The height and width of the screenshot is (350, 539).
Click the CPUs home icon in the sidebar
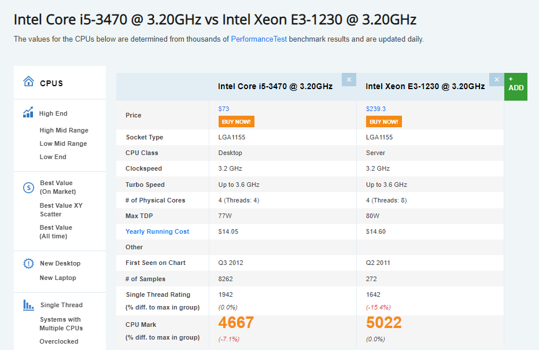(x=29, y=82)
